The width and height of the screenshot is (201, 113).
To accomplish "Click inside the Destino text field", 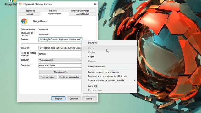I will point(60,40).
